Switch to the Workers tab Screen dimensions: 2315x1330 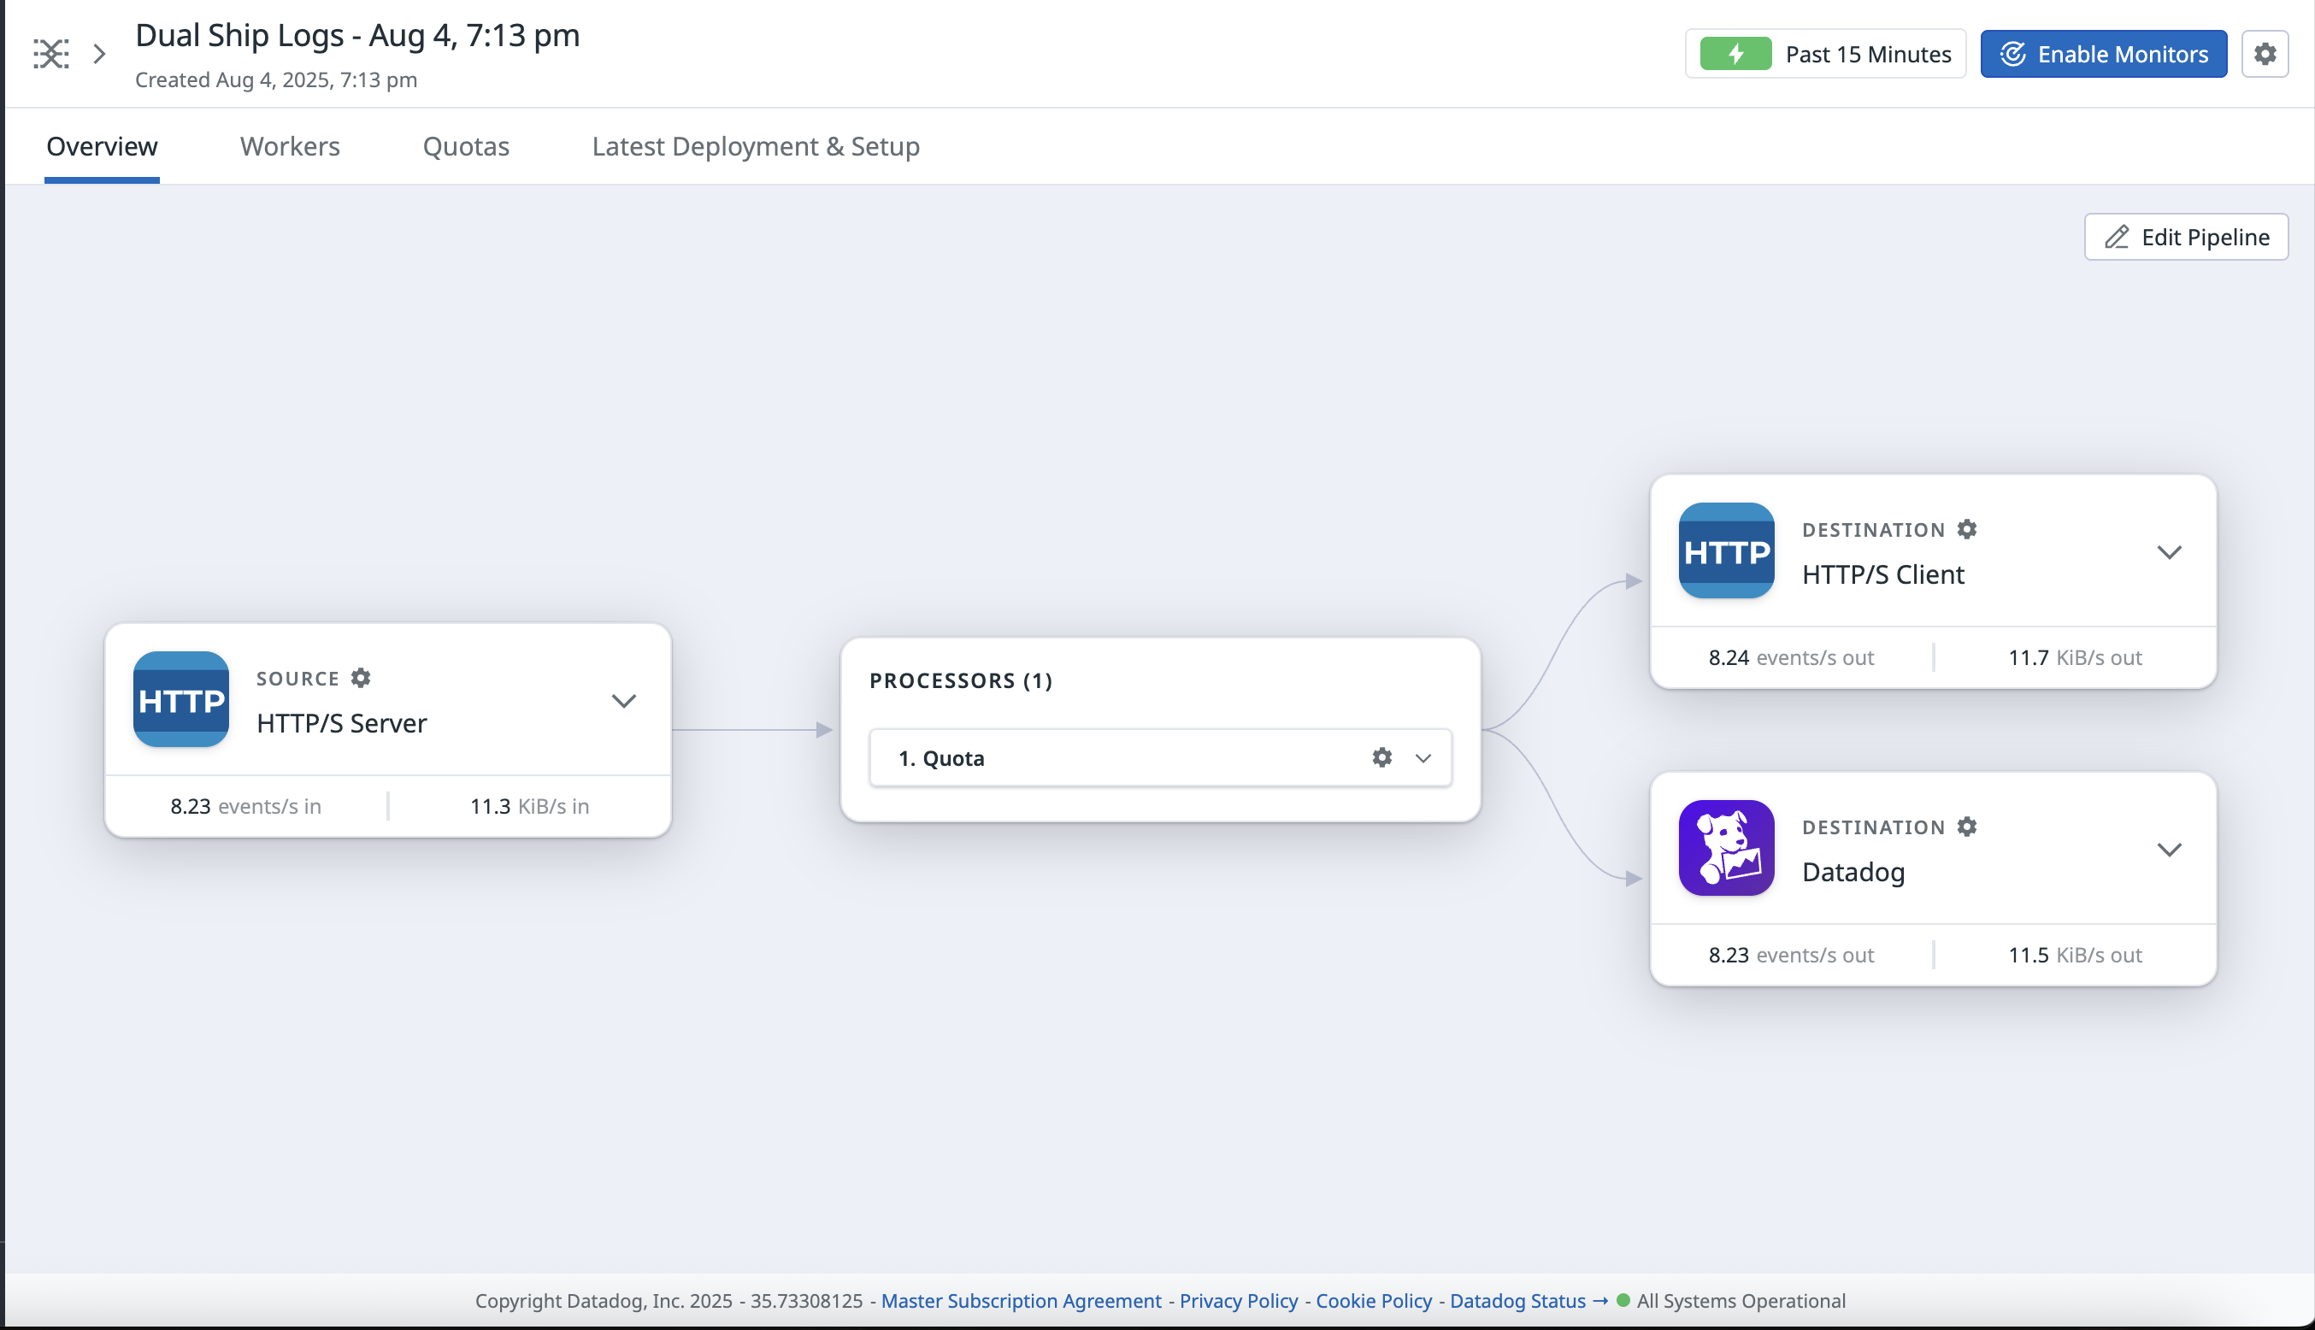(290, 146)
